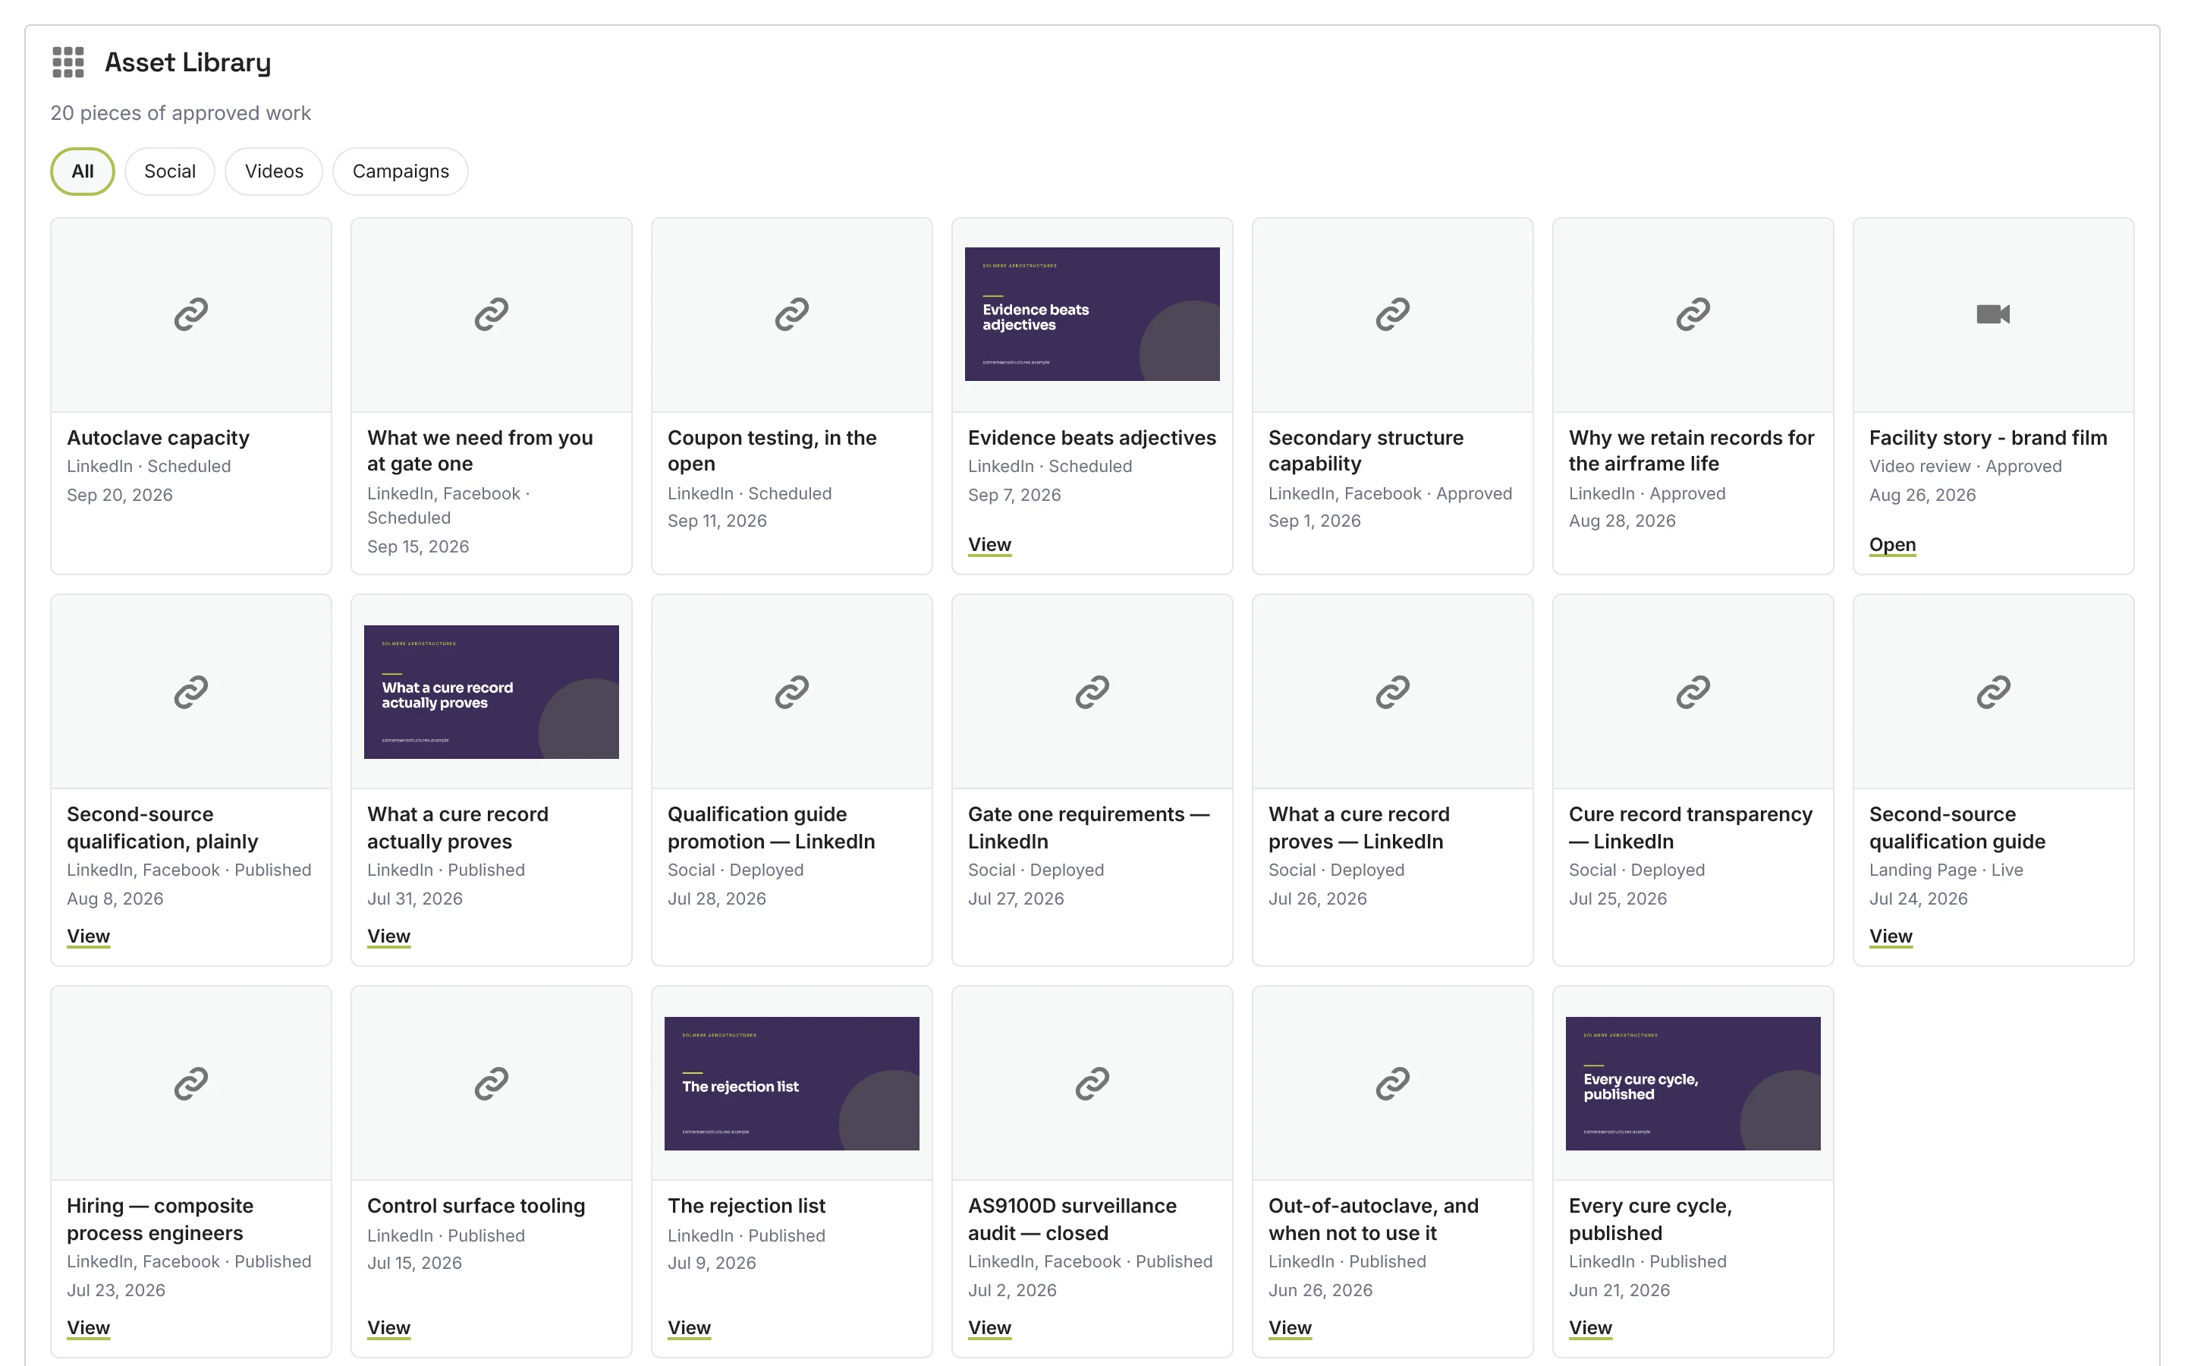Screen dimensions: 2185x1366
Task: Click The rejection list thumbnail image
Action: [x=792, y=1083]
